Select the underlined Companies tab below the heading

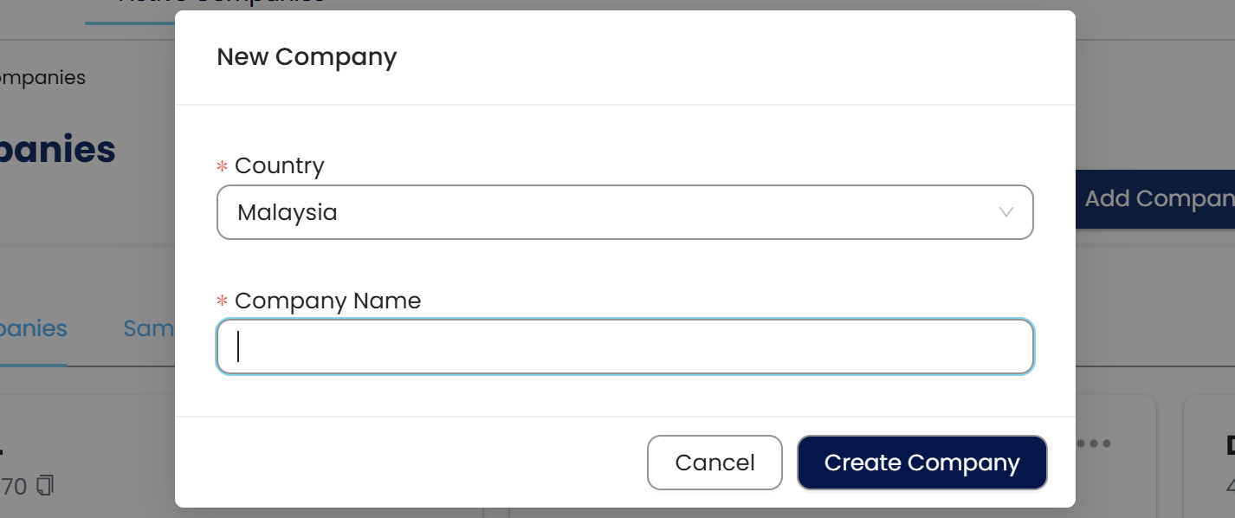[x=33, y=329]
